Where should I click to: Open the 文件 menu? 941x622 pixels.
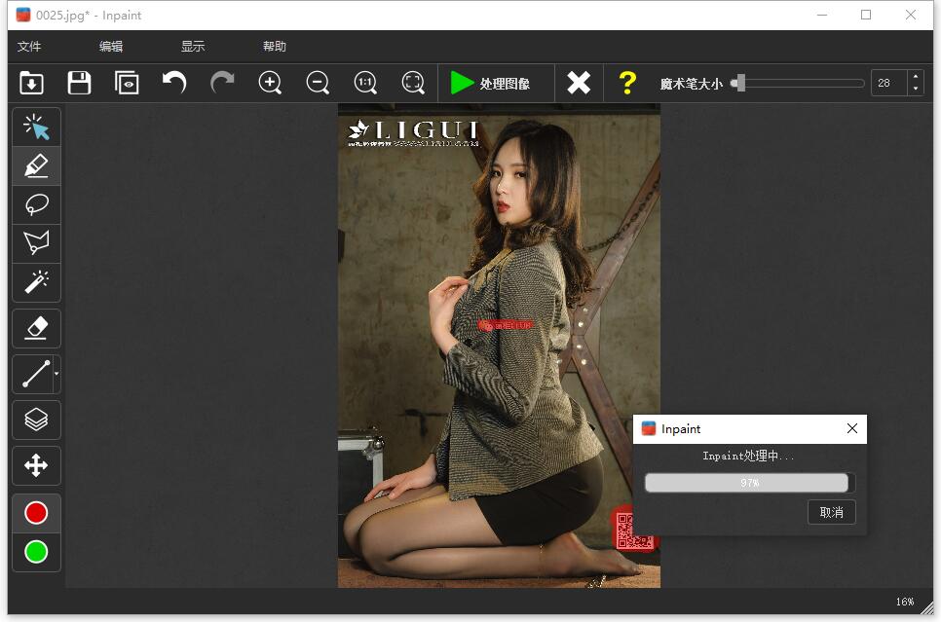tap(29, 46)
